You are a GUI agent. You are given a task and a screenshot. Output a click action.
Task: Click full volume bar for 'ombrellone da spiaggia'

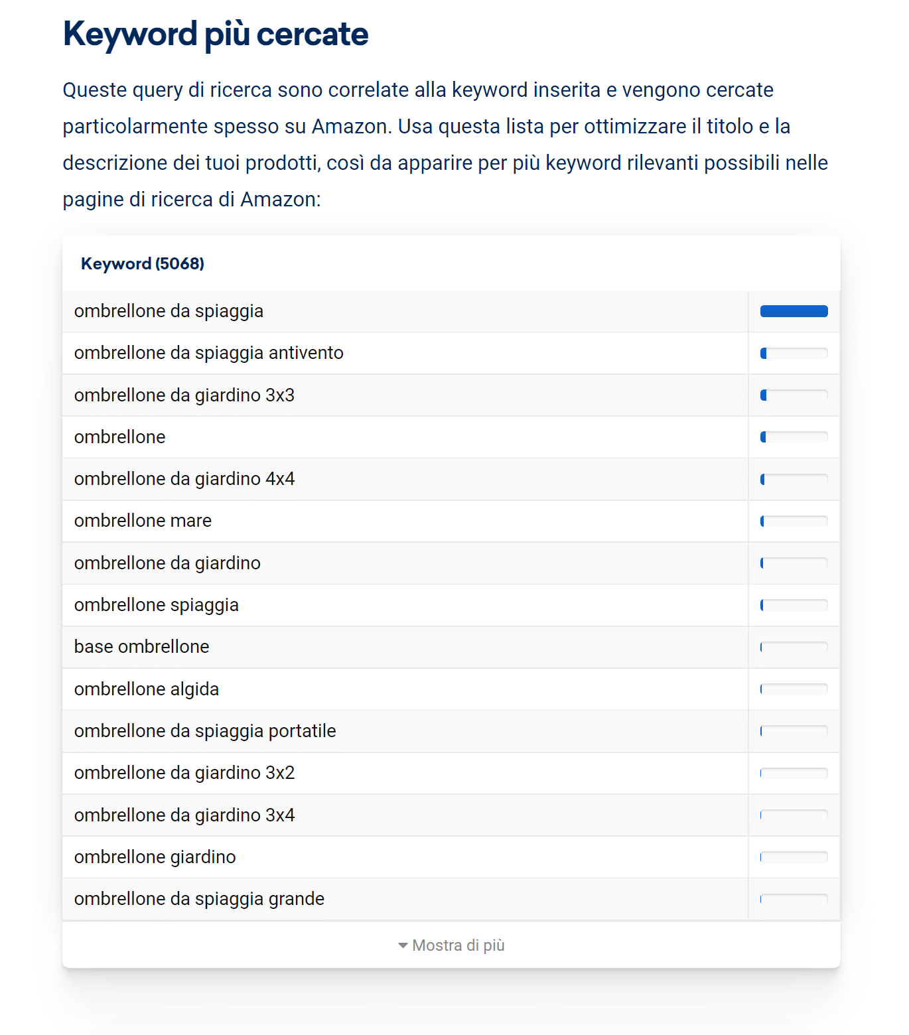click(x=794, y=311)
